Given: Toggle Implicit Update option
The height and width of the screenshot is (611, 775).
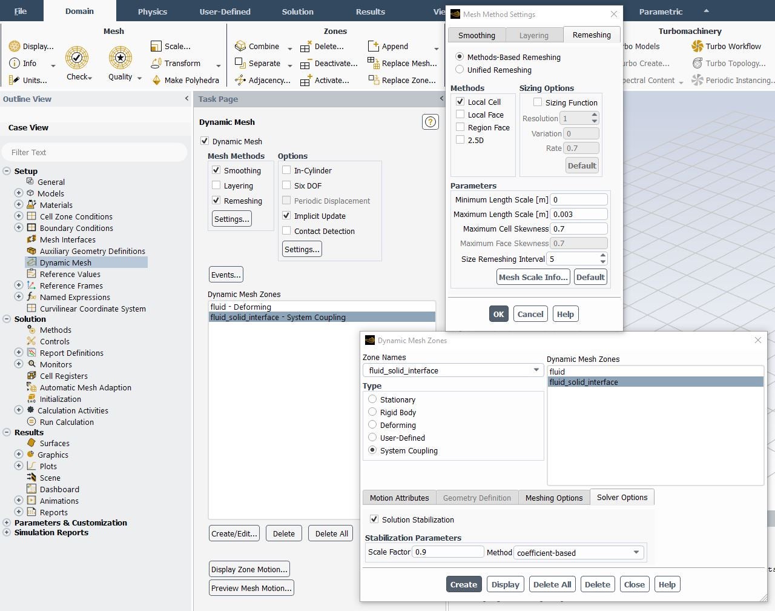Looking at the screenshot, I should 286,216.
